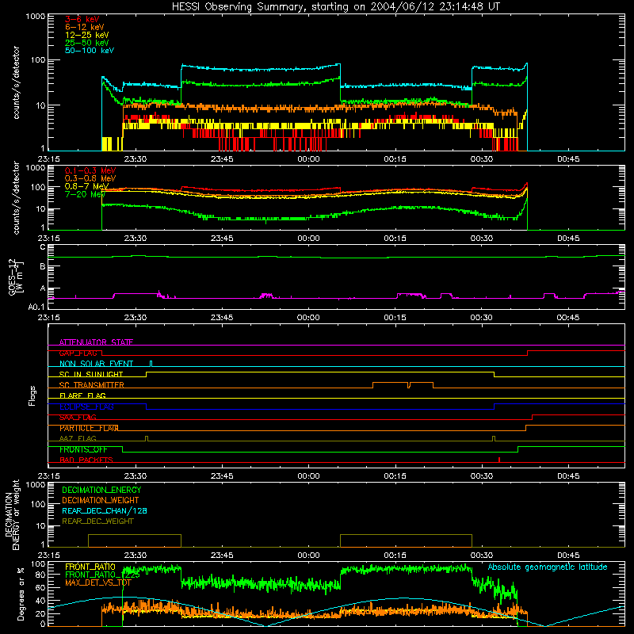Select the GAP_FLAG label
The width and height of the screenshot is (634, 634).
78,353
